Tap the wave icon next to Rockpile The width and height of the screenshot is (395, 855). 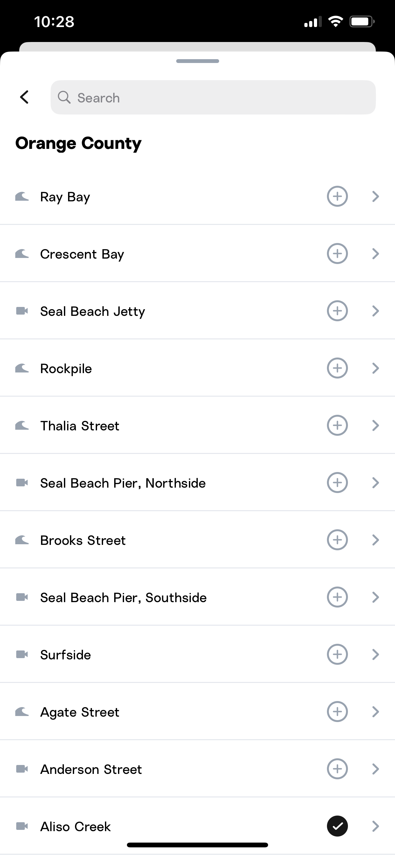22,368
